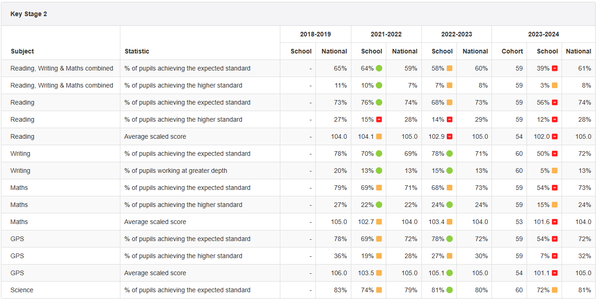Select the 2018-2019 year group header
Screen dimensions: 598x301
(x=315, y=34)
